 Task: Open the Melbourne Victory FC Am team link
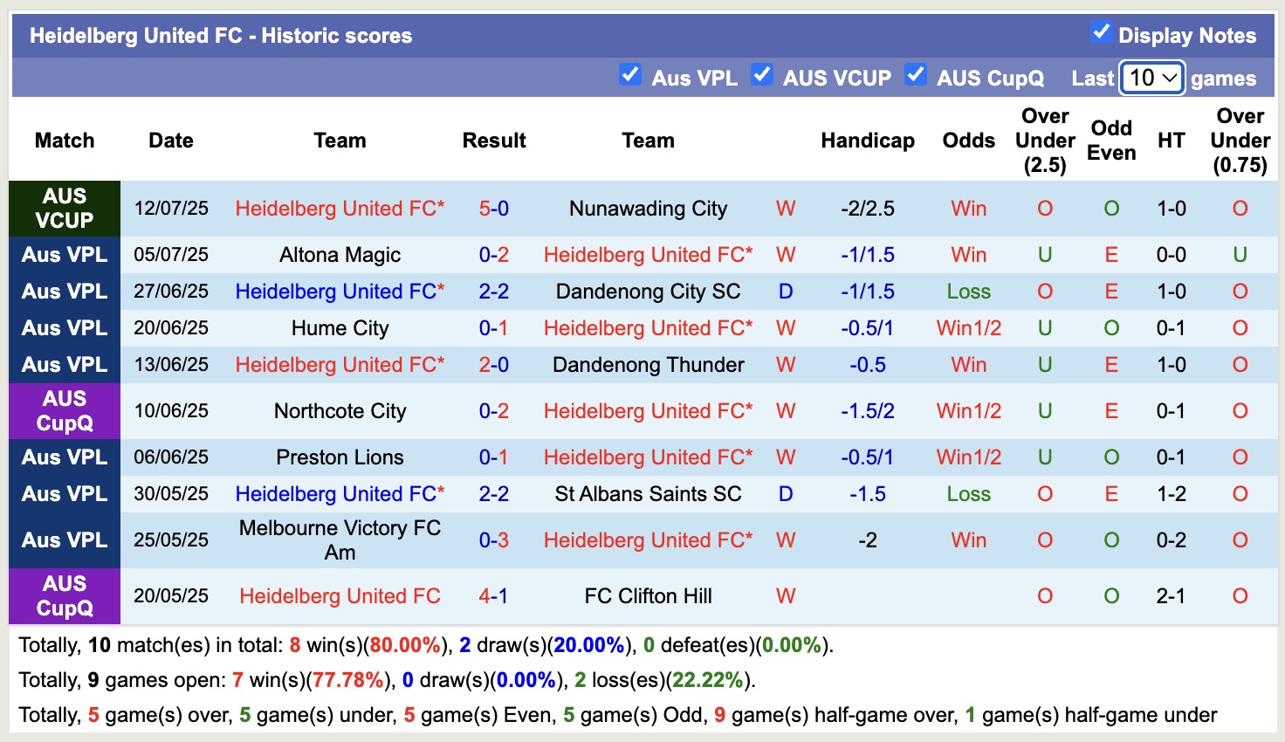pos(340,539)
